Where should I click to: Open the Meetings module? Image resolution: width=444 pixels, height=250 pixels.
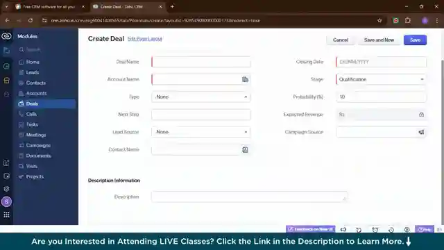tap(36, 135)
